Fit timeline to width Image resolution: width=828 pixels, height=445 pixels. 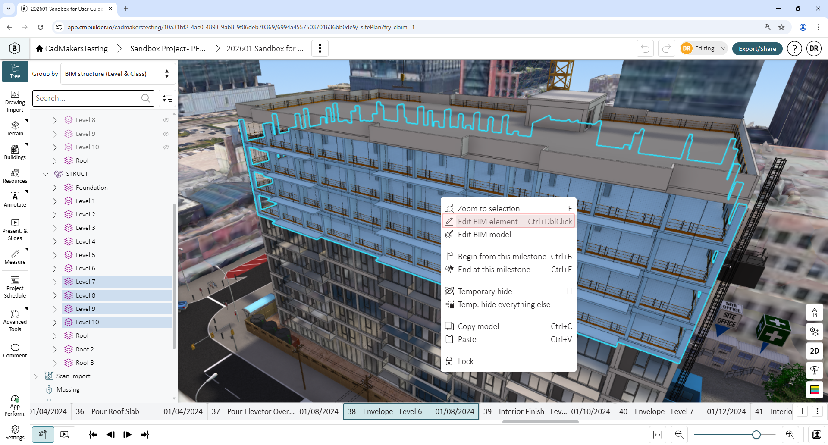(658, 435)
